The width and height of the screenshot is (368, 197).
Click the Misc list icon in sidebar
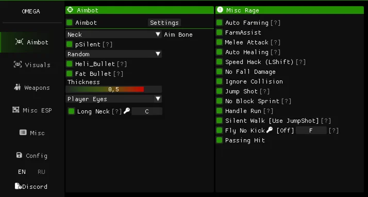[x=23, y=133]
